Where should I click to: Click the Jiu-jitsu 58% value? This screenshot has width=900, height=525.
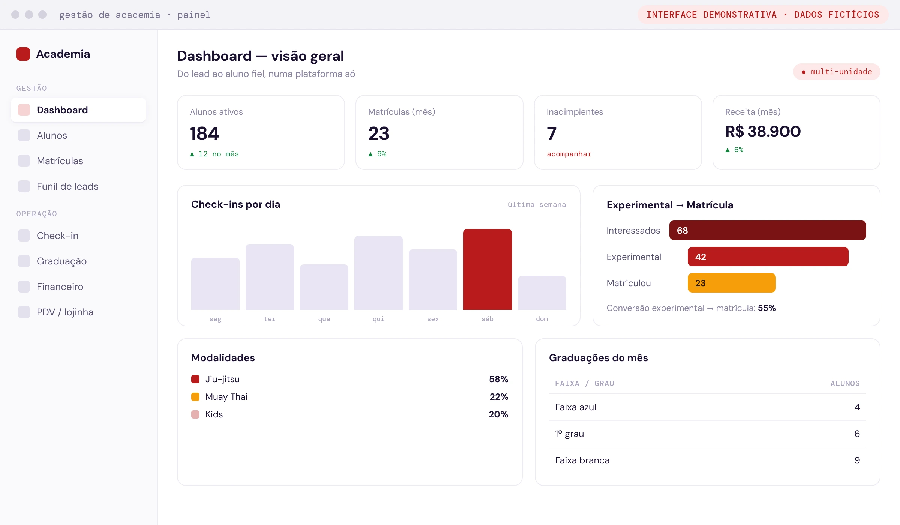pyautogui.click(x=498, y=379)
